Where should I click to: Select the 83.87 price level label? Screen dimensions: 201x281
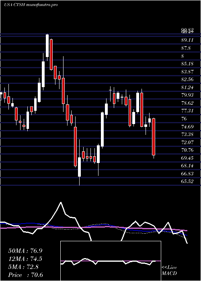coord(187,72)
